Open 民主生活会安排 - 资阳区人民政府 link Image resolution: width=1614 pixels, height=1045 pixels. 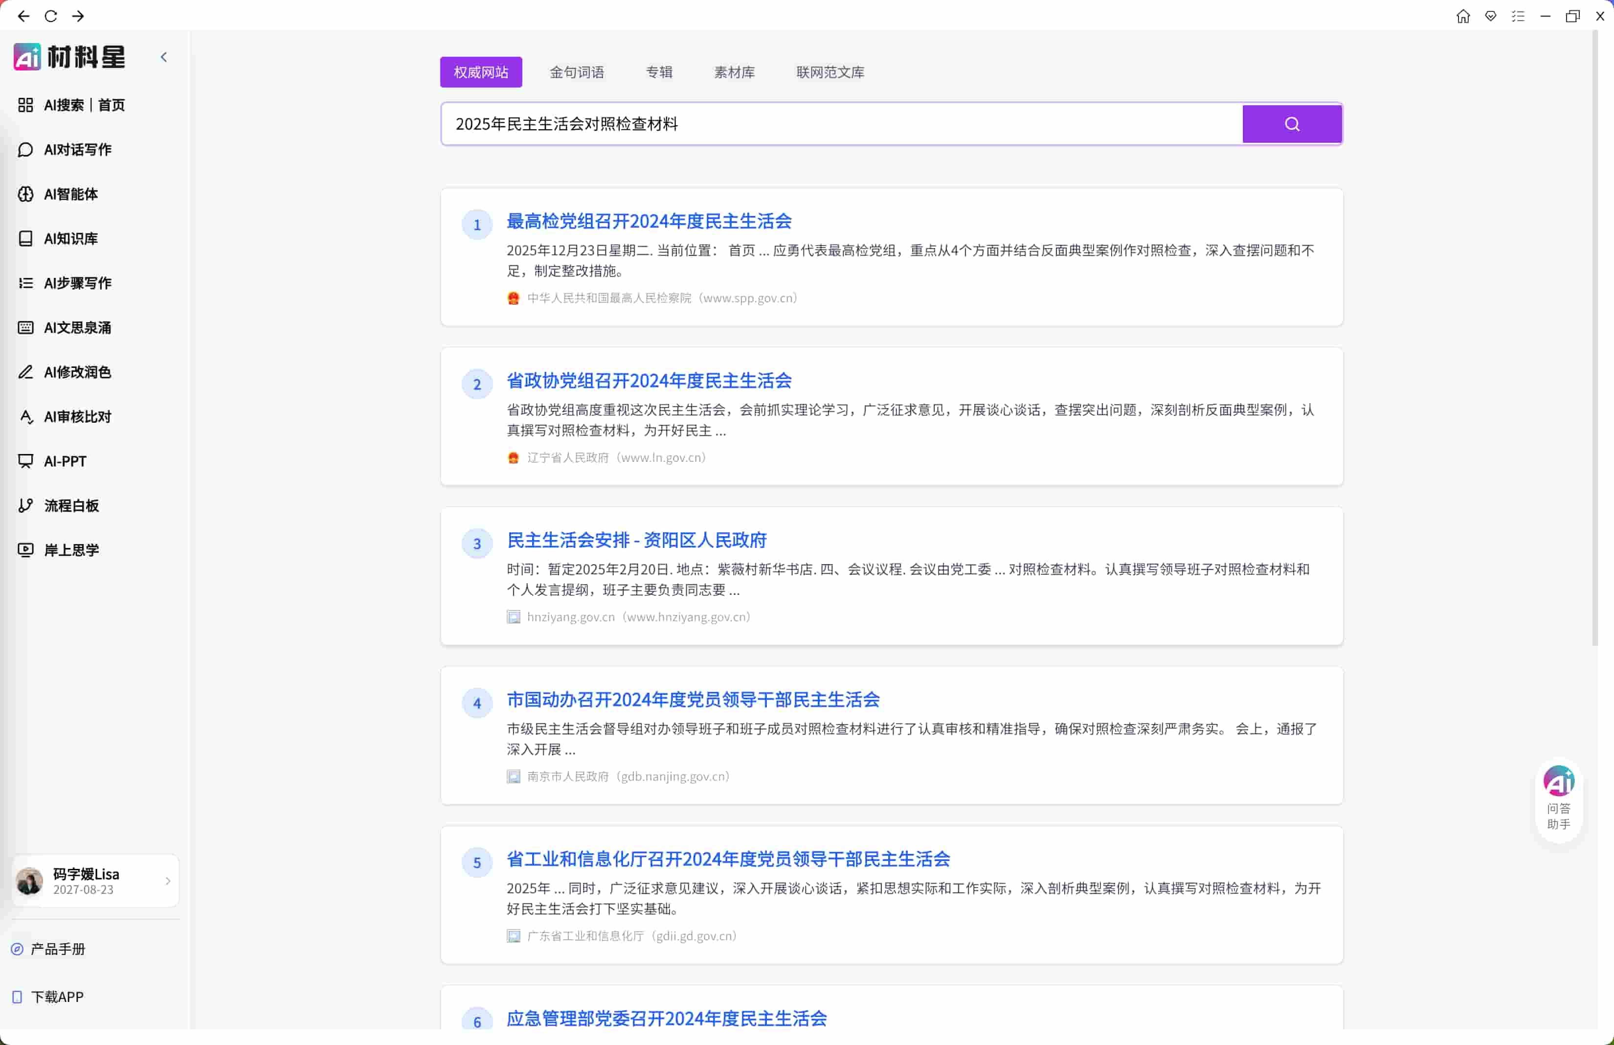(636, 541)
